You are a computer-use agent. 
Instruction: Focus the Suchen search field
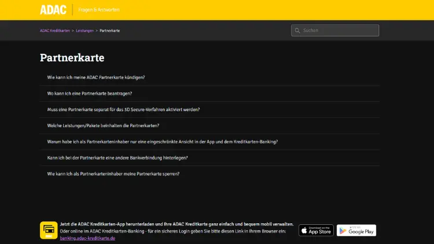click(335, 31)
